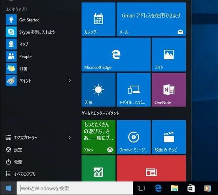Open the フォト photos tile
The width and height of the screenshot is (218, 195).
pyautogui.click(x=169, y=54)
